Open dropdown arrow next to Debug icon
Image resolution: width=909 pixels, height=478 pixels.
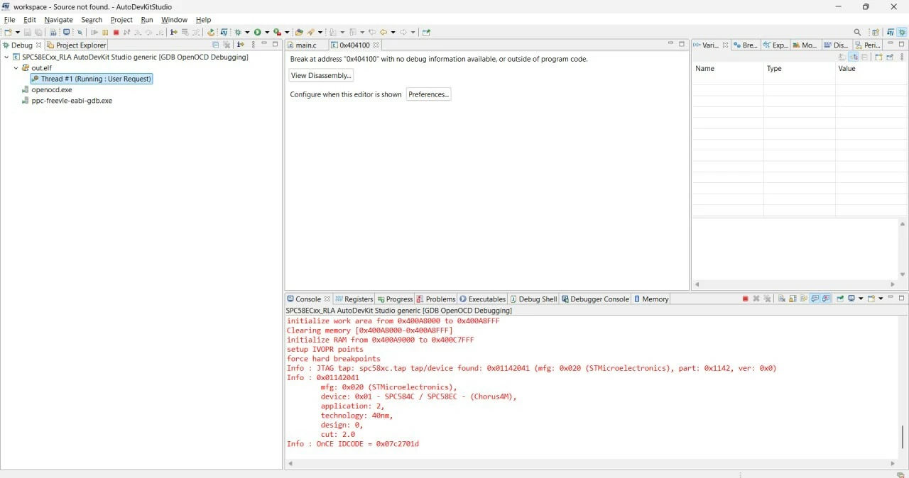[x=247, y=32]
